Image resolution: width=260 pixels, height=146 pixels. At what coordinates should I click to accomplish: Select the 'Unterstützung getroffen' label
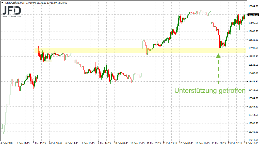click(209, 91)
